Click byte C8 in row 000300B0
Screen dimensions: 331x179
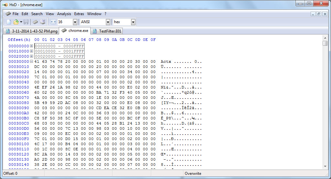[x=37, y=118]
